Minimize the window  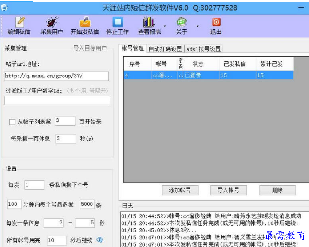click(x=301, y=8)
